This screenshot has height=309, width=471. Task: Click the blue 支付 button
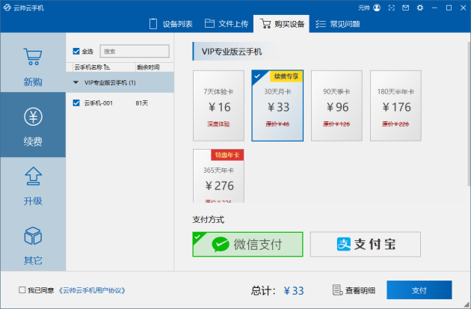419,290
